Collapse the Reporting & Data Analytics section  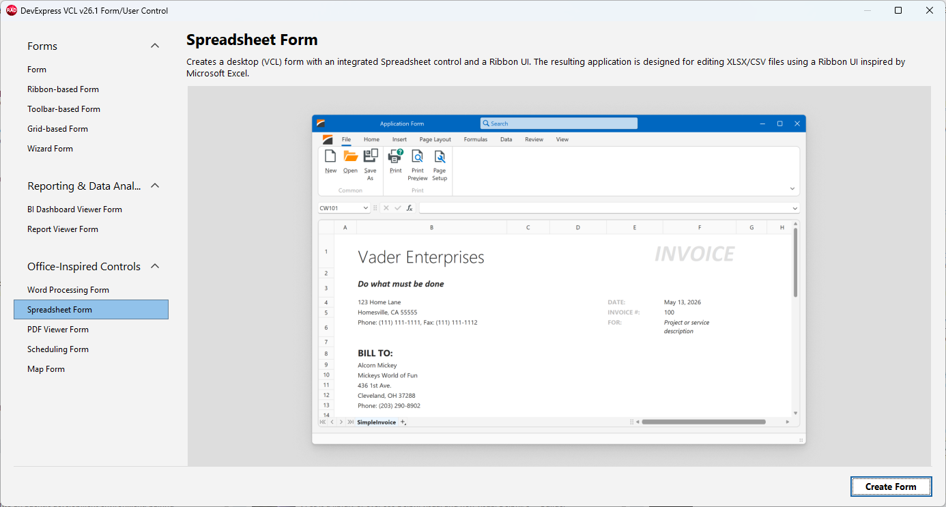click(155, 186)
